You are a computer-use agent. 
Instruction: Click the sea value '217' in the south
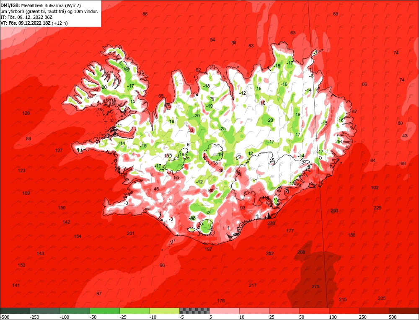253,285
